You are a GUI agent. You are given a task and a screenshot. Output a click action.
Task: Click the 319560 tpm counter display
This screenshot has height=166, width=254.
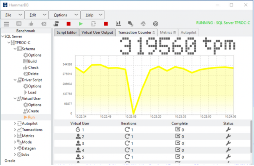178,46
